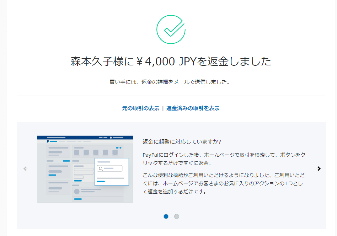
Task: Select the second carousel dot indicator
Action: pos(176,216)
